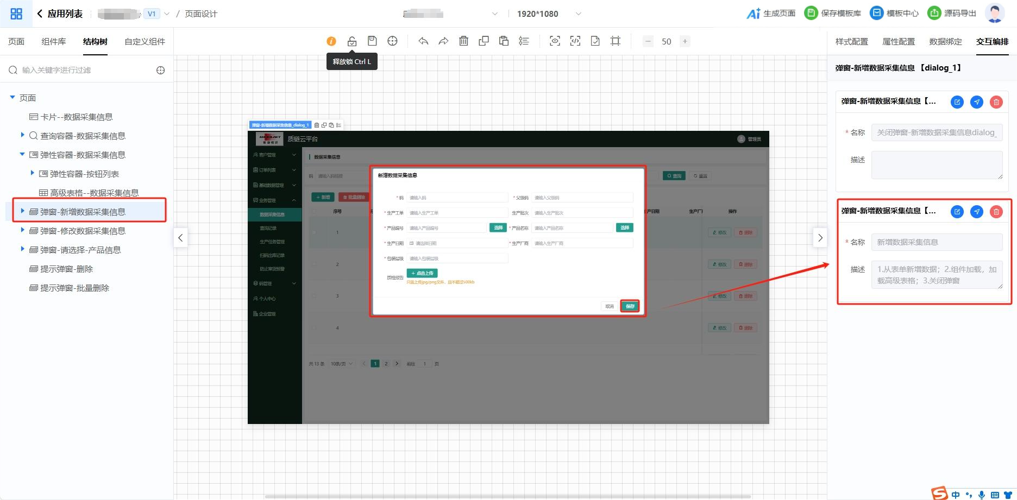
Task: Click the AI 生成页面 button
Action: [x=771, y=14]
